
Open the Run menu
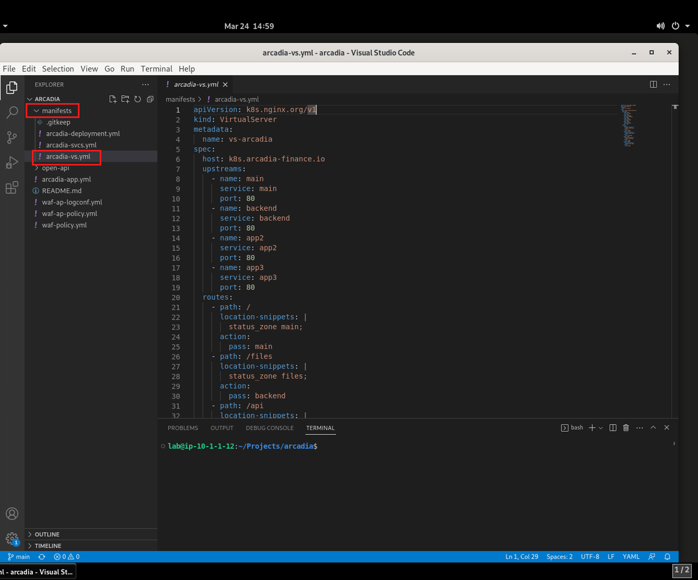coord(127,69)
